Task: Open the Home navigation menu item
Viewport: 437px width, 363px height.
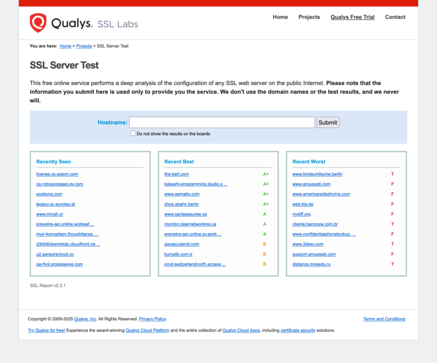Action: pyautogui.click(x=280, y=17)
